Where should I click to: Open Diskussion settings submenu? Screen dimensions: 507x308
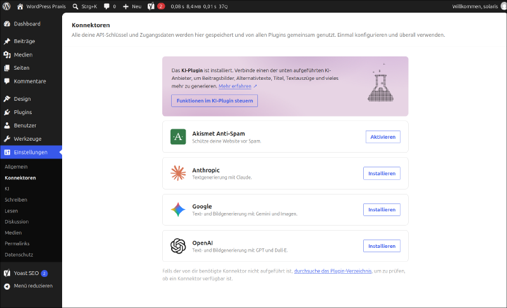[x=16, y=221]
